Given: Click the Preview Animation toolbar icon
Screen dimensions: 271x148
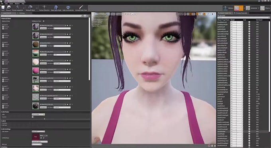Looking at the screenshot, I should click(x=18, y=8).
